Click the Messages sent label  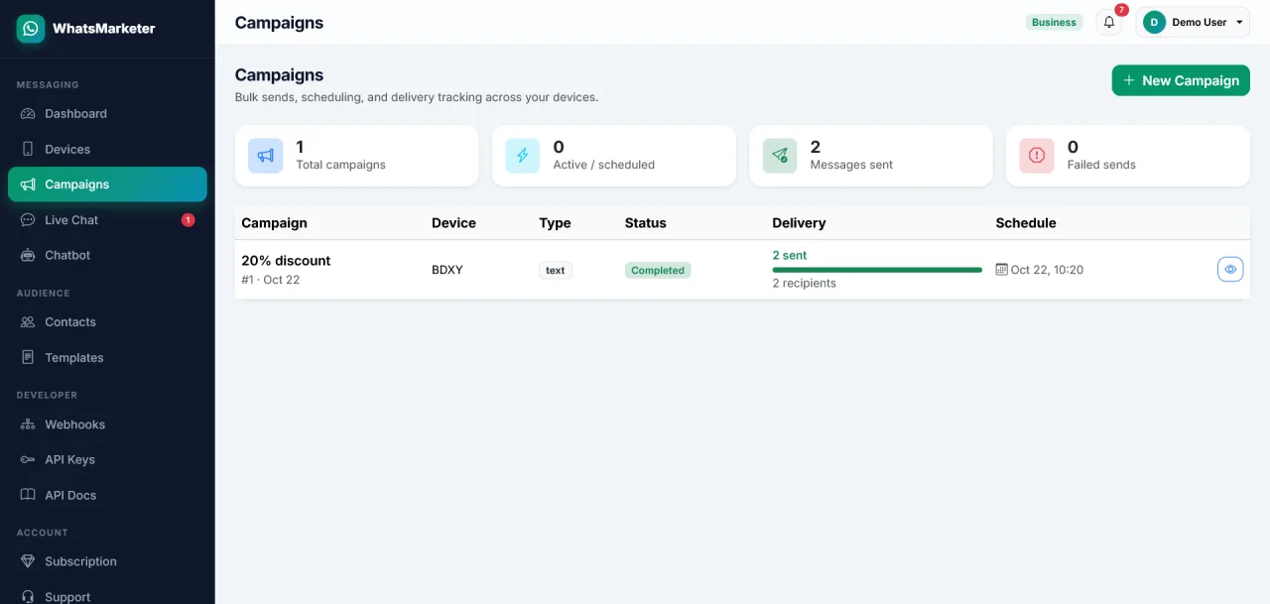pos(851,165)
